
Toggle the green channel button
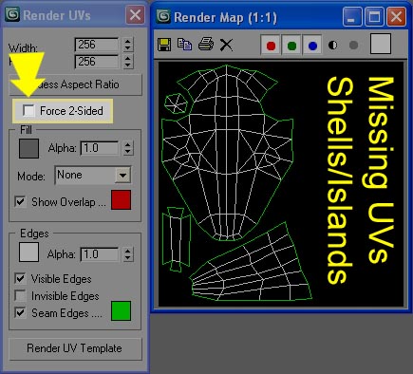pyautogui.click(x=291, y=46)
